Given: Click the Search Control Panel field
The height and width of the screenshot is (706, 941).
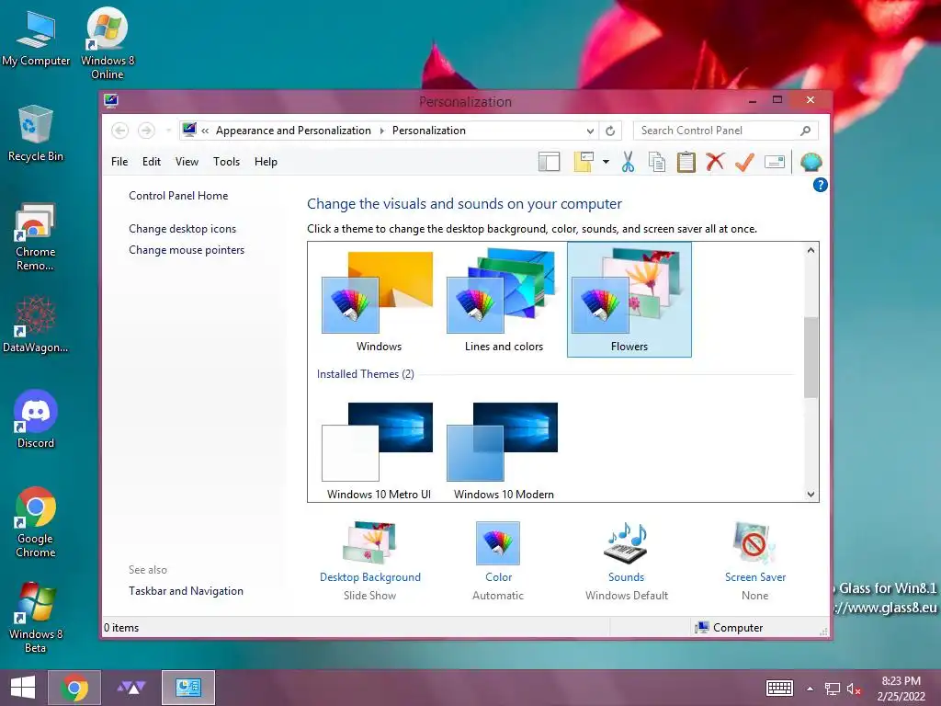Looking at the screenshot, I should tap(717, 131).
